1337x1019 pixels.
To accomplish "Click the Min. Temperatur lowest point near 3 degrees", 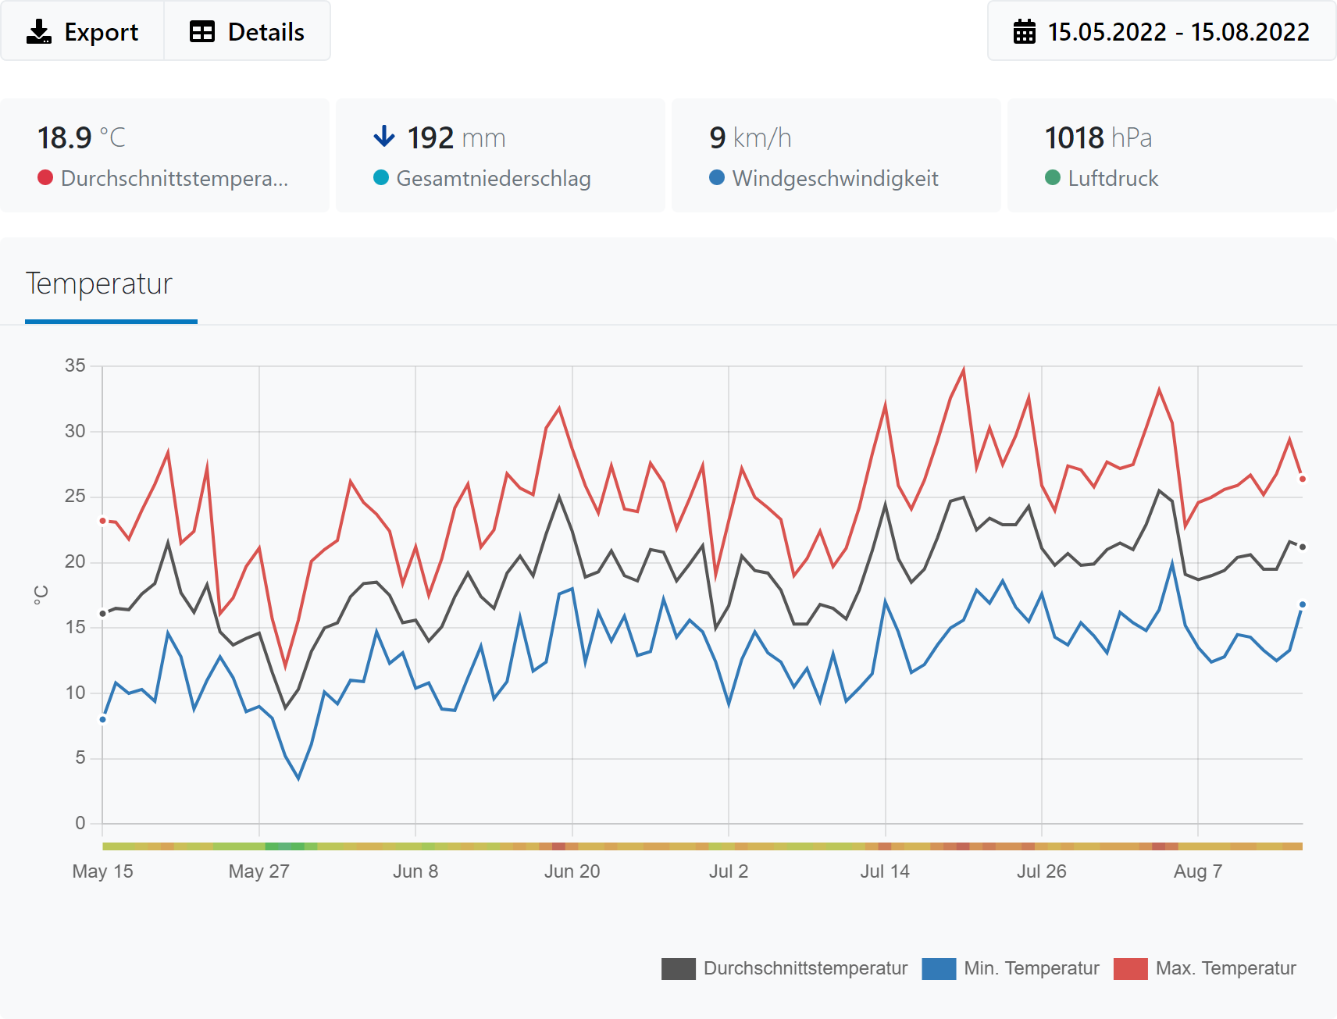I will pyautogui.click(x=298, y=778).
